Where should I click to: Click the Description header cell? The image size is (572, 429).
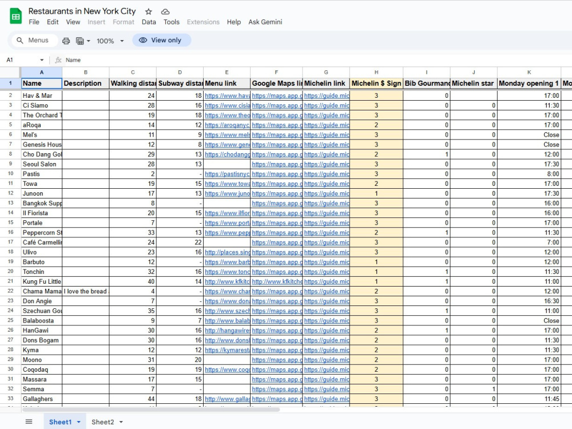tap(86, 84)
